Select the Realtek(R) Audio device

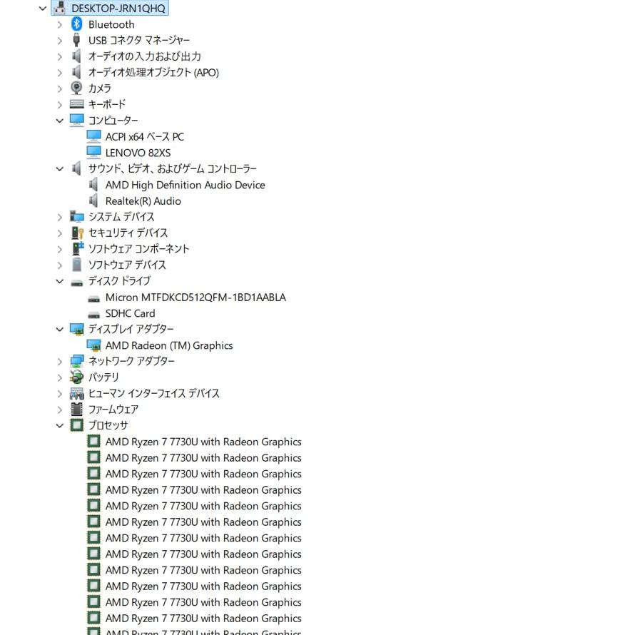[x=143, y=201]
